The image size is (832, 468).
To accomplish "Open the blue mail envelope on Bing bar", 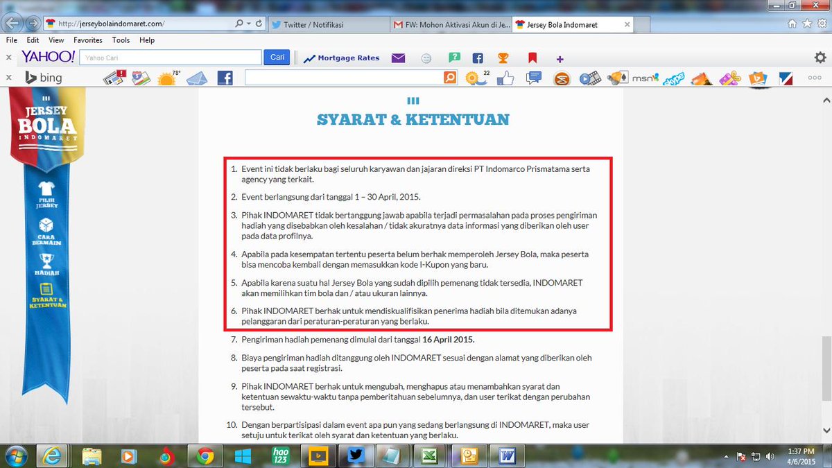I will coord(197,78).
